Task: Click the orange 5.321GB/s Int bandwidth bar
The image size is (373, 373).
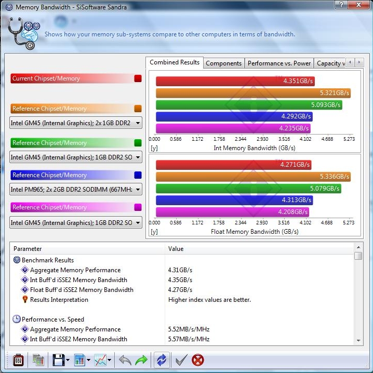Action: [x=253, y=93]
